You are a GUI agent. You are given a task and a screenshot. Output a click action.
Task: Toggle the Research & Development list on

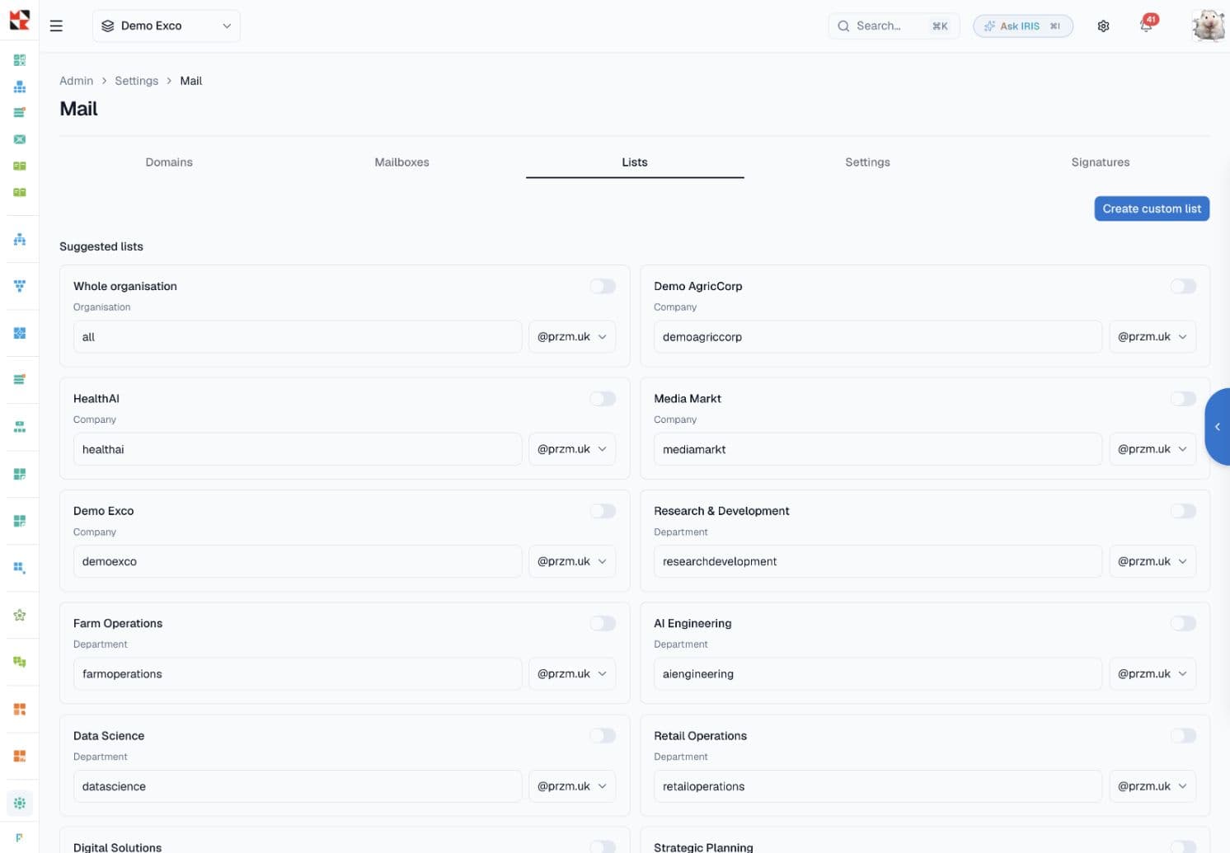click(x=1183, y=511)
